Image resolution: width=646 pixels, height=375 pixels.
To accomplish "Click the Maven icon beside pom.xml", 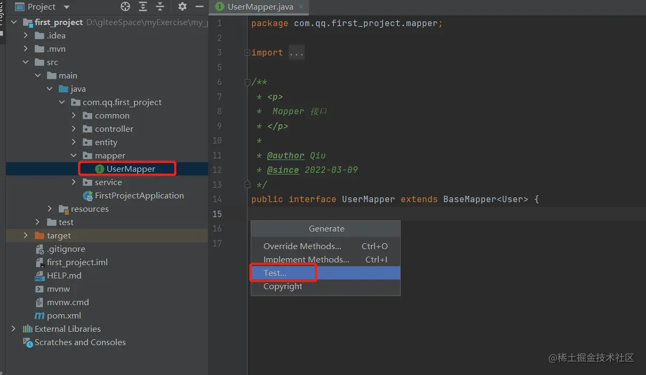I will [x=39, y=316].
